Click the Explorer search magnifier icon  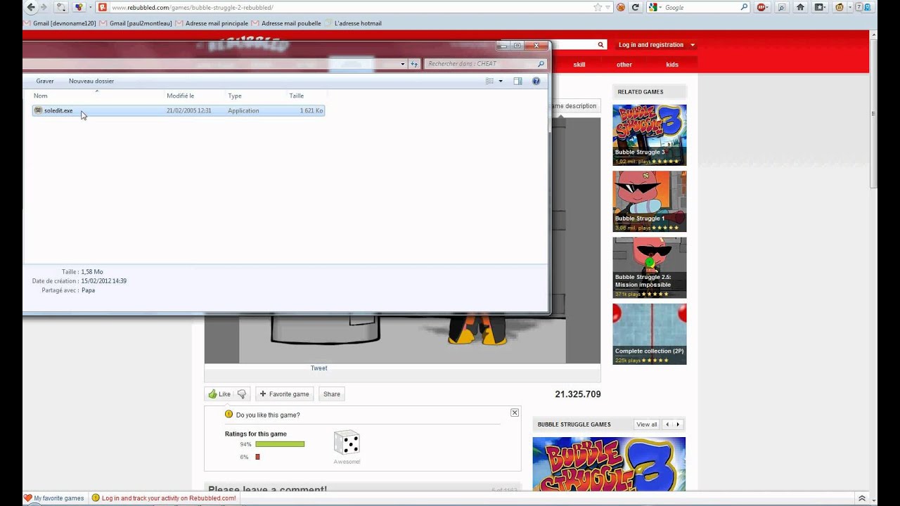(x=541, y=63)
